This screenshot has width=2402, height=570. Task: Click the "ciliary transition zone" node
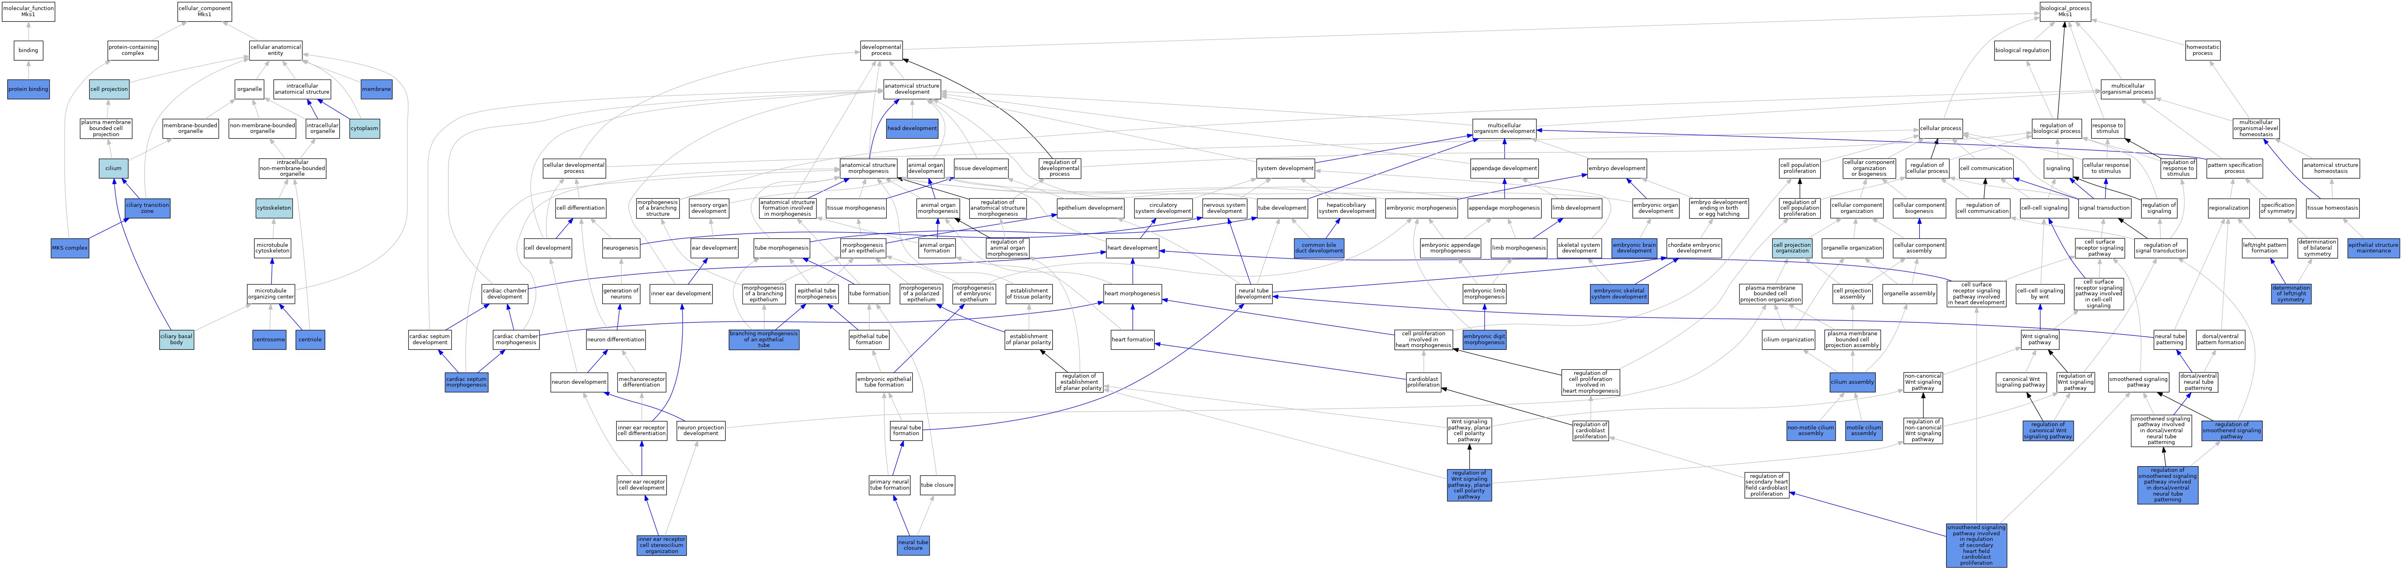(x=148, y=208)
